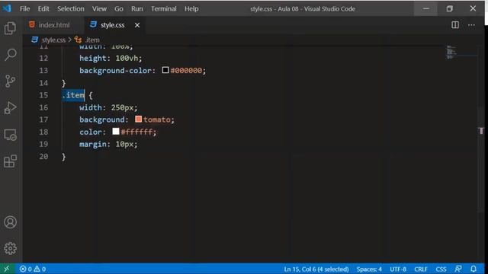Select the style.css tab
Image resolution: width=488 pixels, height=274 pixels.
[x=112, y=25]
